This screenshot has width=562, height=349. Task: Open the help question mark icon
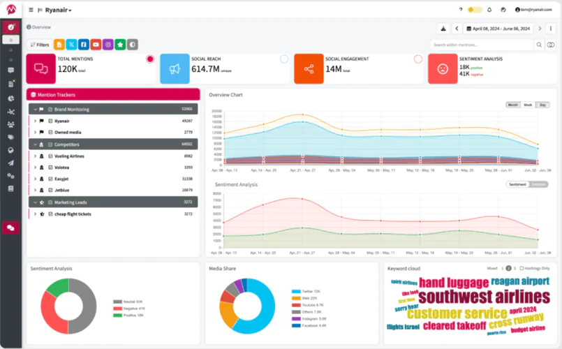point(461,10)
